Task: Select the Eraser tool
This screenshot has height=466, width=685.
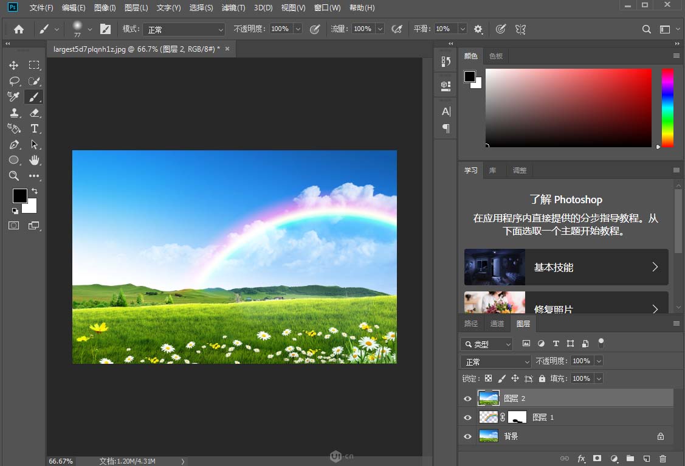Action: point(34,113)
